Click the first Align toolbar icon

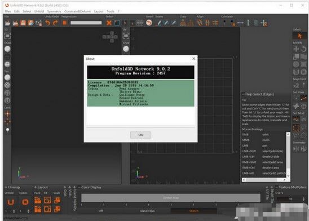[x=200, y=23]
